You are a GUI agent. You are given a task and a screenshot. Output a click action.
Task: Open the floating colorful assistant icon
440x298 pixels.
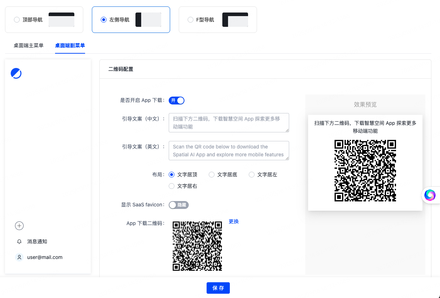430,195
